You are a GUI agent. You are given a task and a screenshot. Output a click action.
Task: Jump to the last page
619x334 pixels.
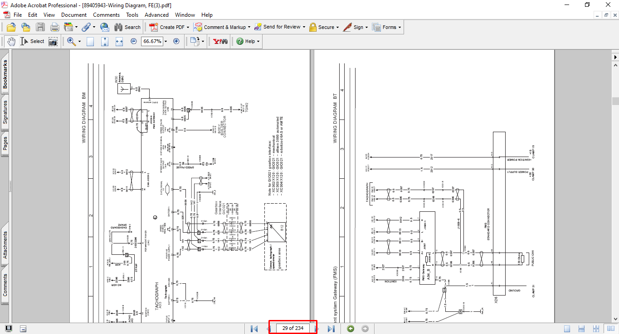331,329
